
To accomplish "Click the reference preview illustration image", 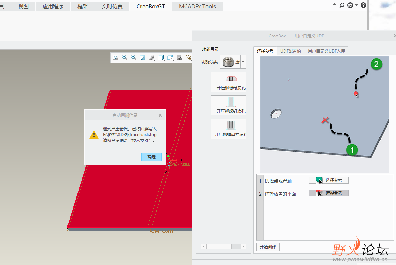I will (x=325, y=114).
